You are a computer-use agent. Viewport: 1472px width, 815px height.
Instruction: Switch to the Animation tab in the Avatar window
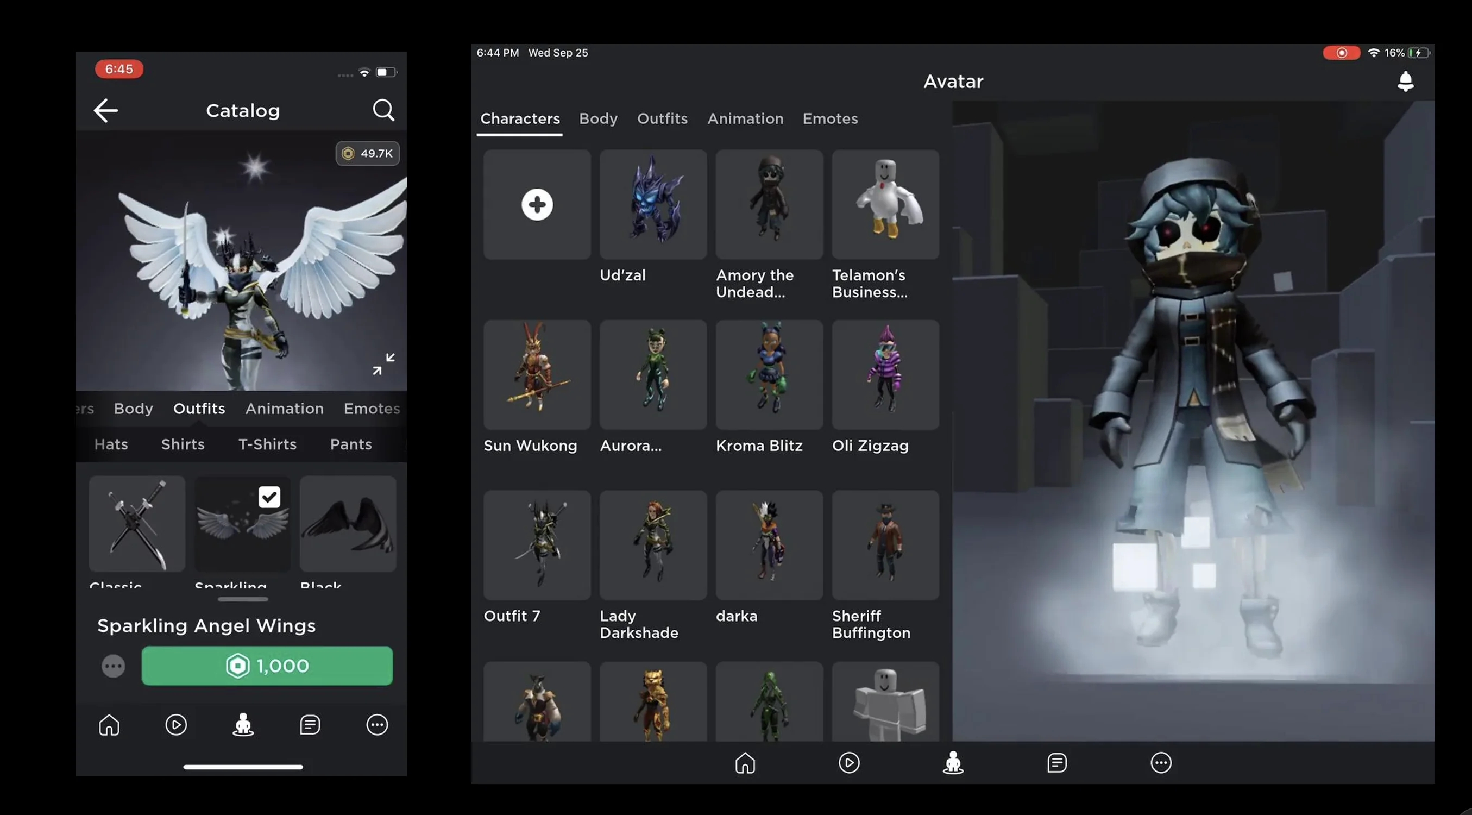(x=745, y=119)
